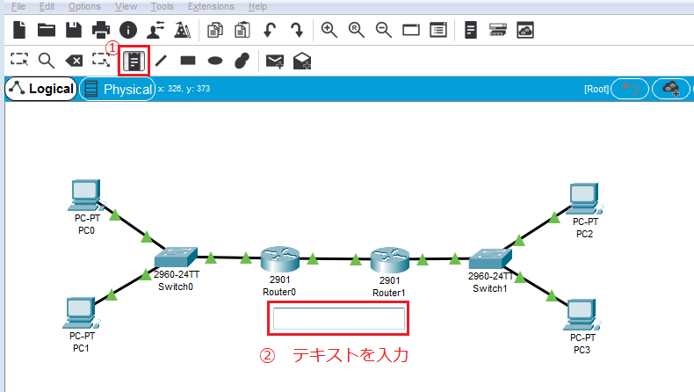Open the cloud image toolbar icon
The height and width of the screenshot is (392, 694).
[x=525, y=30]
